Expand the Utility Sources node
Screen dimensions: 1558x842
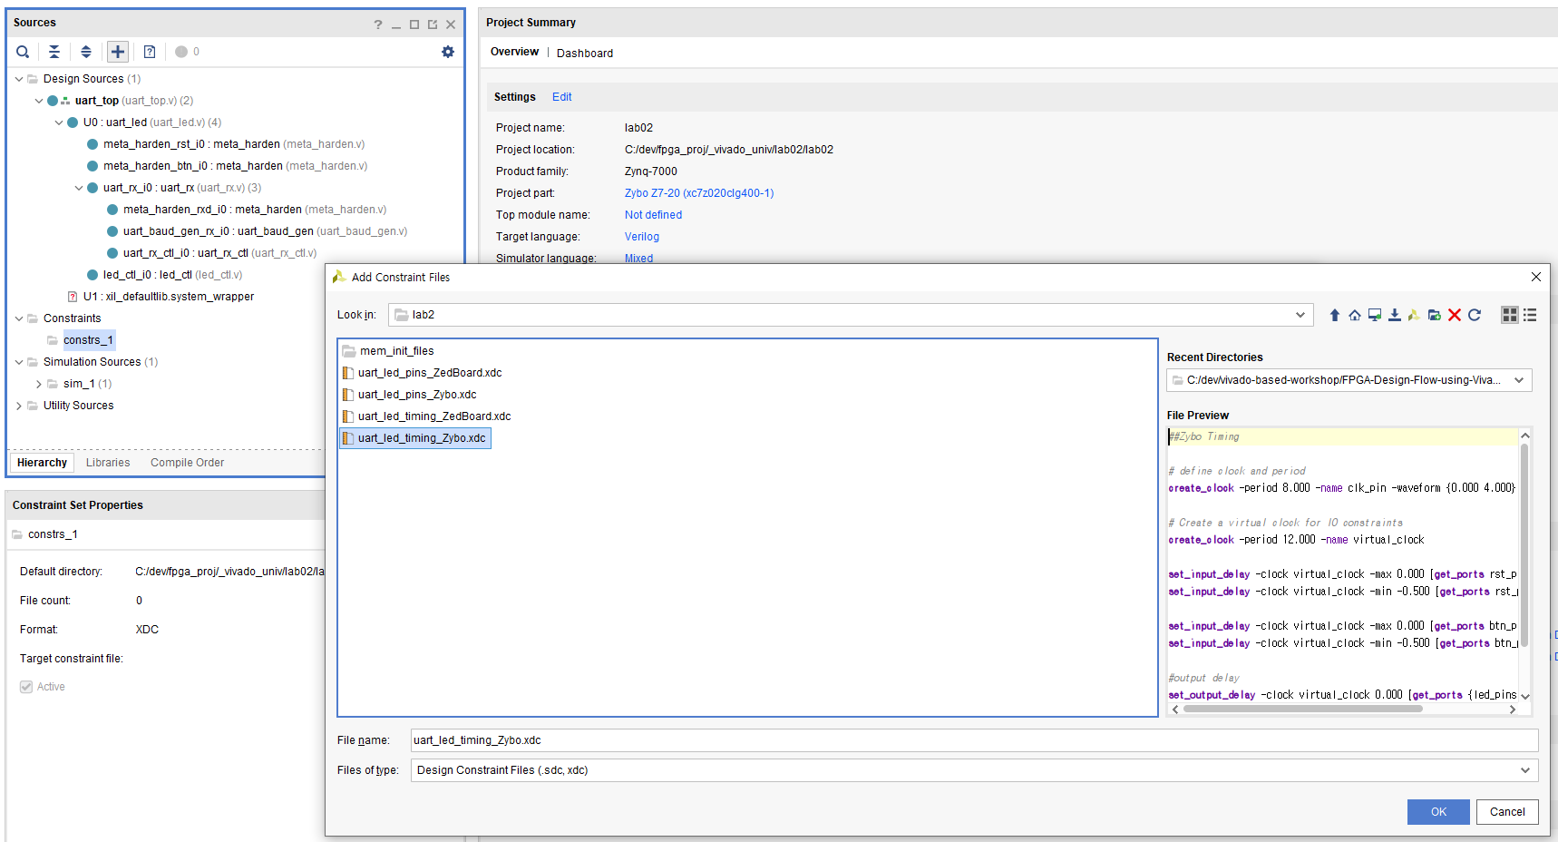19,406
